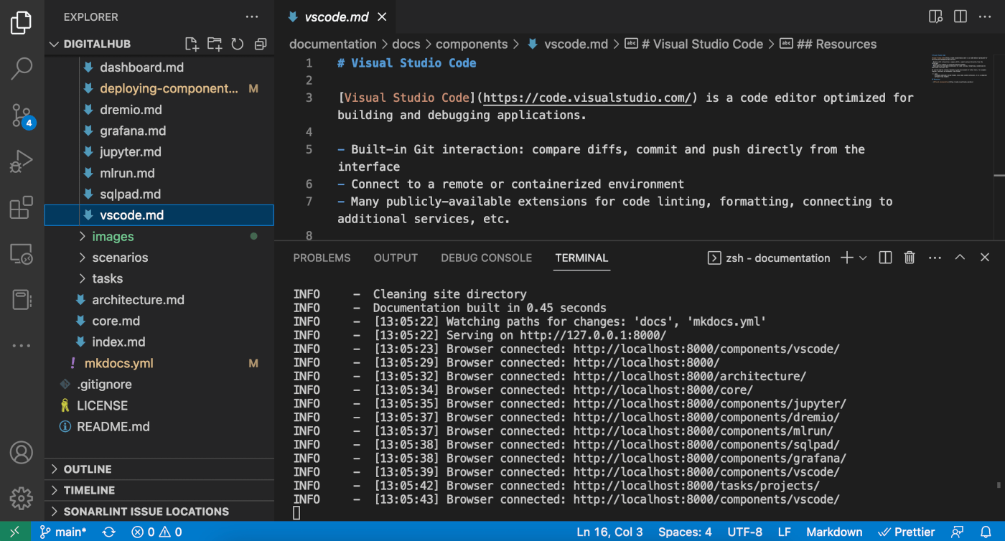Open the new terminal launch profile dropdown
Viewport: 1005px width, 541px height.
864,258
